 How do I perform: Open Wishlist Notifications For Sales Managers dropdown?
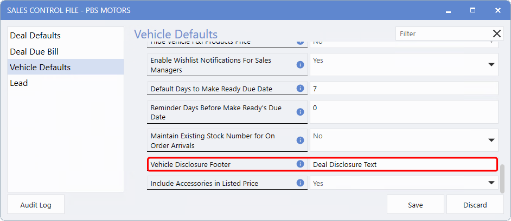pos(491,65)
